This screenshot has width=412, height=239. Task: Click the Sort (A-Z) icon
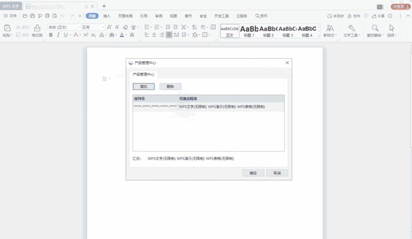(x=195, y=27)
